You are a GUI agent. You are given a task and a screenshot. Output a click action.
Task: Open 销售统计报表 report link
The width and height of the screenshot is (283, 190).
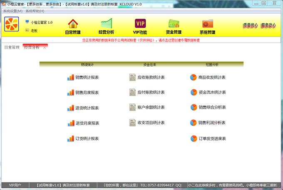tap(87, 77)
